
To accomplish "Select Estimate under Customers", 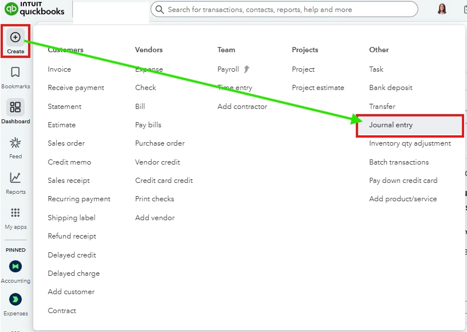I will (62, 125).
